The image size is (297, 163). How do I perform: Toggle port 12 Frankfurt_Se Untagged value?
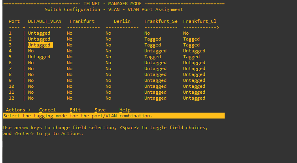[155, 98]
